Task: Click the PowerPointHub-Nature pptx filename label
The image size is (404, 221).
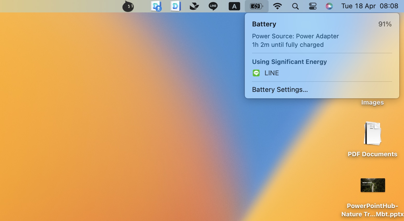Action: [x=372, y=210]
